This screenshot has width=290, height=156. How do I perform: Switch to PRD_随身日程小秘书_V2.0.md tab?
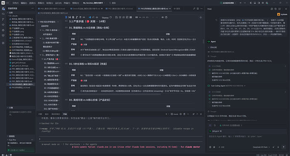(51, 9)
